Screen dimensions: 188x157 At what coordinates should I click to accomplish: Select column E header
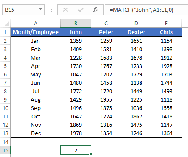pos(166,24)
